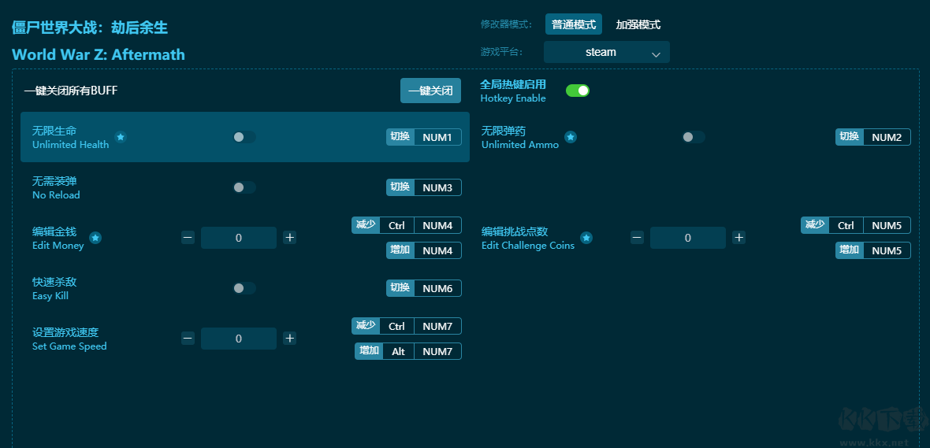Click the 切换 label for Unlimited Ammo
Screen dimensions: 930x448
click(x=850, y=137)
